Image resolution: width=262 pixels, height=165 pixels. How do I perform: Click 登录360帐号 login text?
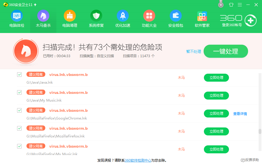pos(232,25)
